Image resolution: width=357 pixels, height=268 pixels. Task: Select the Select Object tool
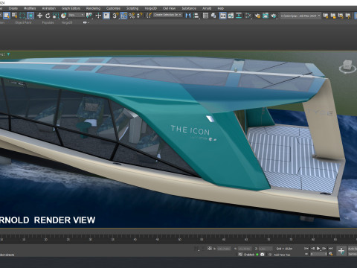(x=7, y=16)
